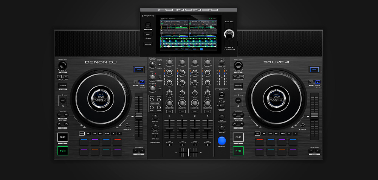Trigger left deck top-row red pad

(x=118, y=142)
